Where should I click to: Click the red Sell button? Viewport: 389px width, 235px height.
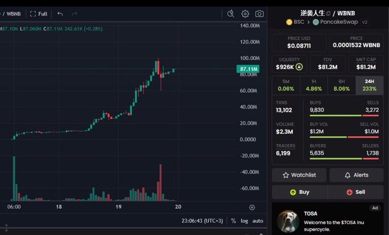click(355, 192)
